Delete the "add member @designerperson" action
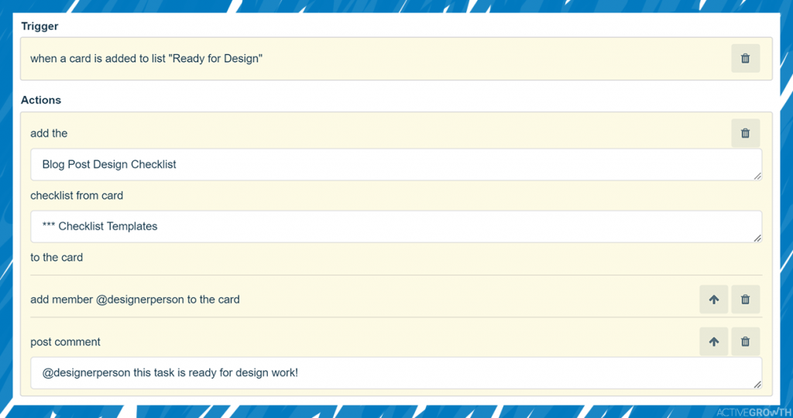The image size is (793, 418). coord(745,300)
